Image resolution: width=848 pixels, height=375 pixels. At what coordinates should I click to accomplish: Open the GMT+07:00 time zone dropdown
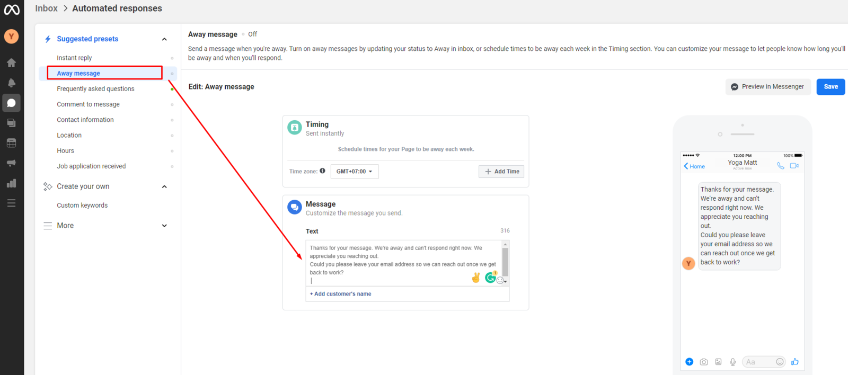pyautogui.click(x=354, y=172)
